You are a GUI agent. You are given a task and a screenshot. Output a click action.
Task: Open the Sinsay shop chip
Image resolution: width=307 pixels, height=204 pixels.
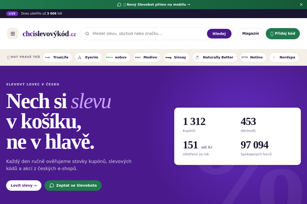coord(177,57)
